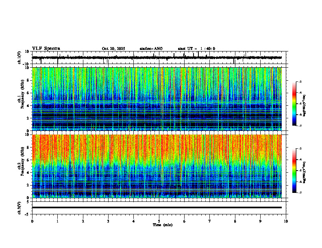This screenshot has width=322, height=248.
Task: Click the ch.2 spectrogram "8" kHz tick label
Action: point(28,148)
